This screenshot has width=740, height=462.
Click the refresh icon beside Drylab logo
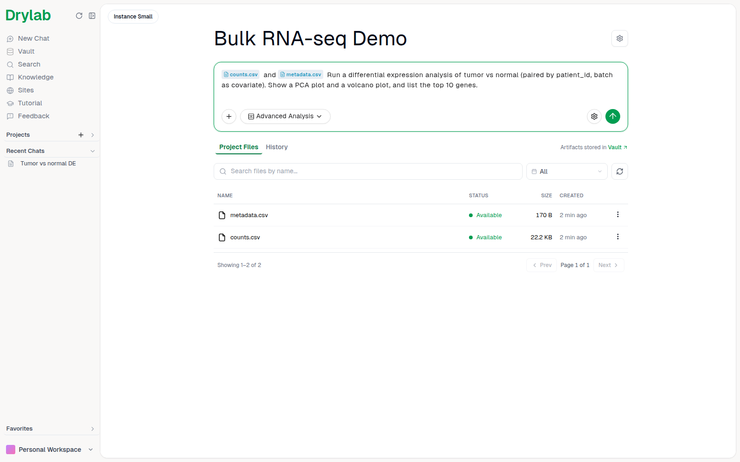(79, 16)
